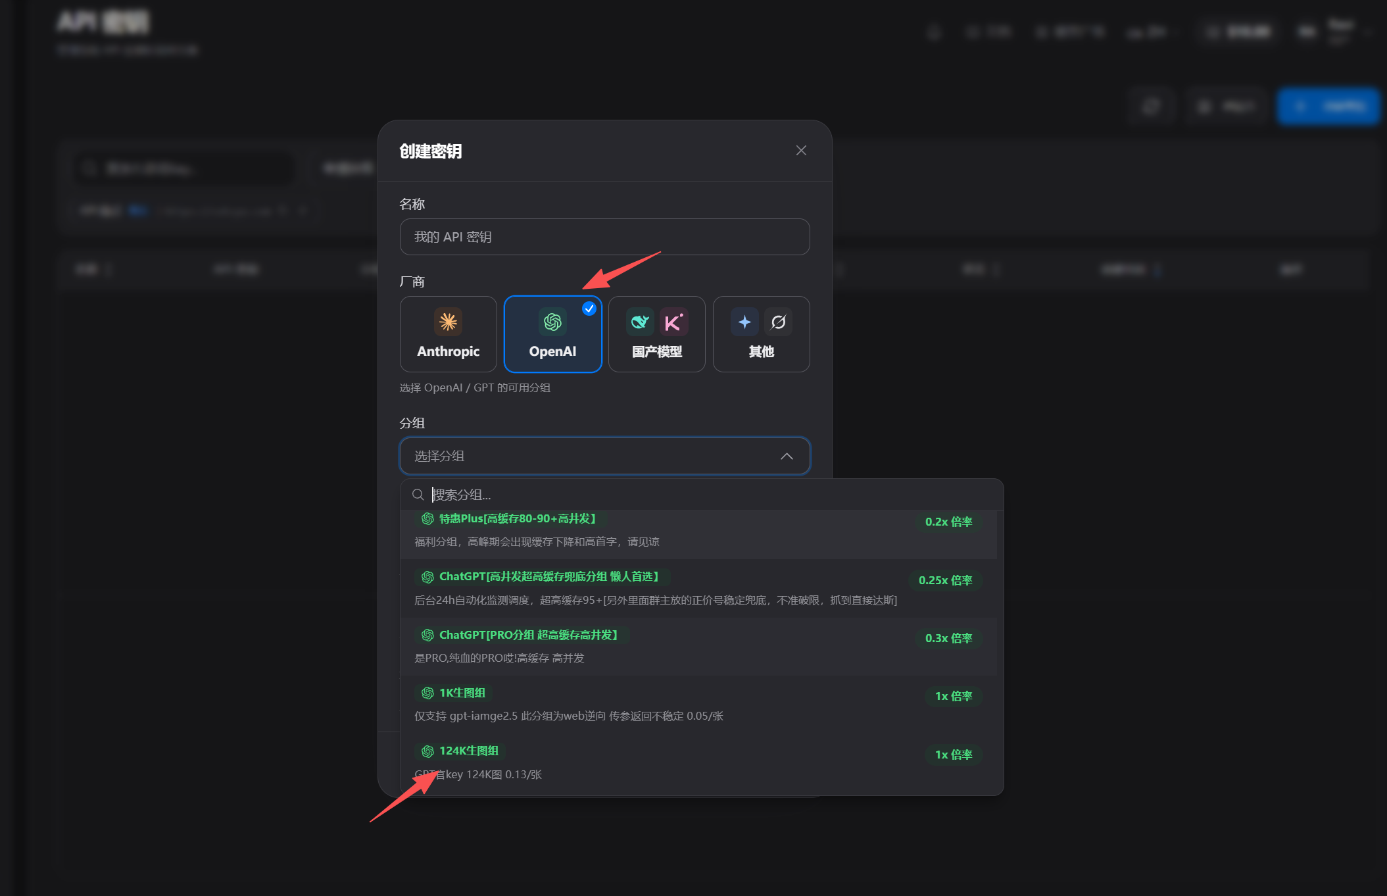Click 1x 倍率 badge on 1K生图组
Image resolution: width=1387 pixels, height=896 pixels.
pos(954,696)
